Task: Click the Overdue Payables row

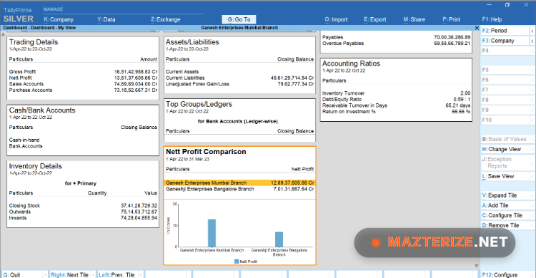Action: point(396,43)
